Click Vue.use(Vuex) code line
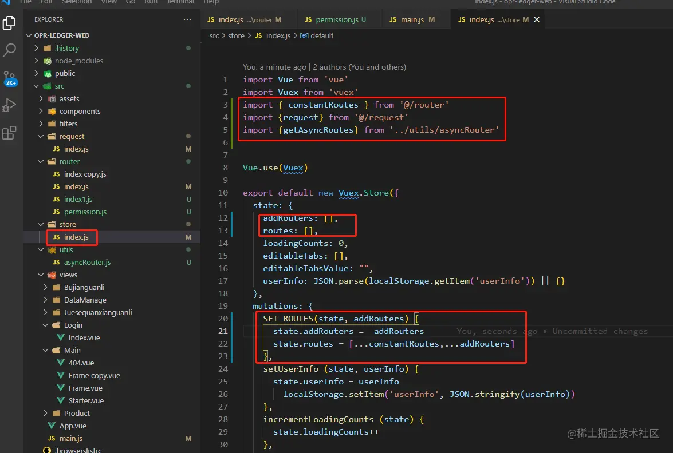This screenshot has width=673, height=453. (275, 168)
